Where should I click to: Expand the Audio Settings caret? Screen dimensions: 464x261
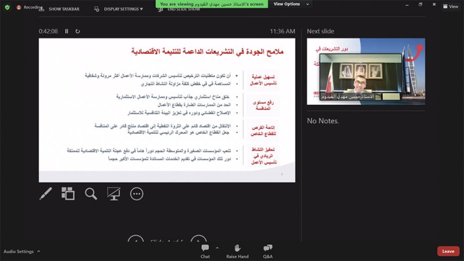[x=39, y=252]
